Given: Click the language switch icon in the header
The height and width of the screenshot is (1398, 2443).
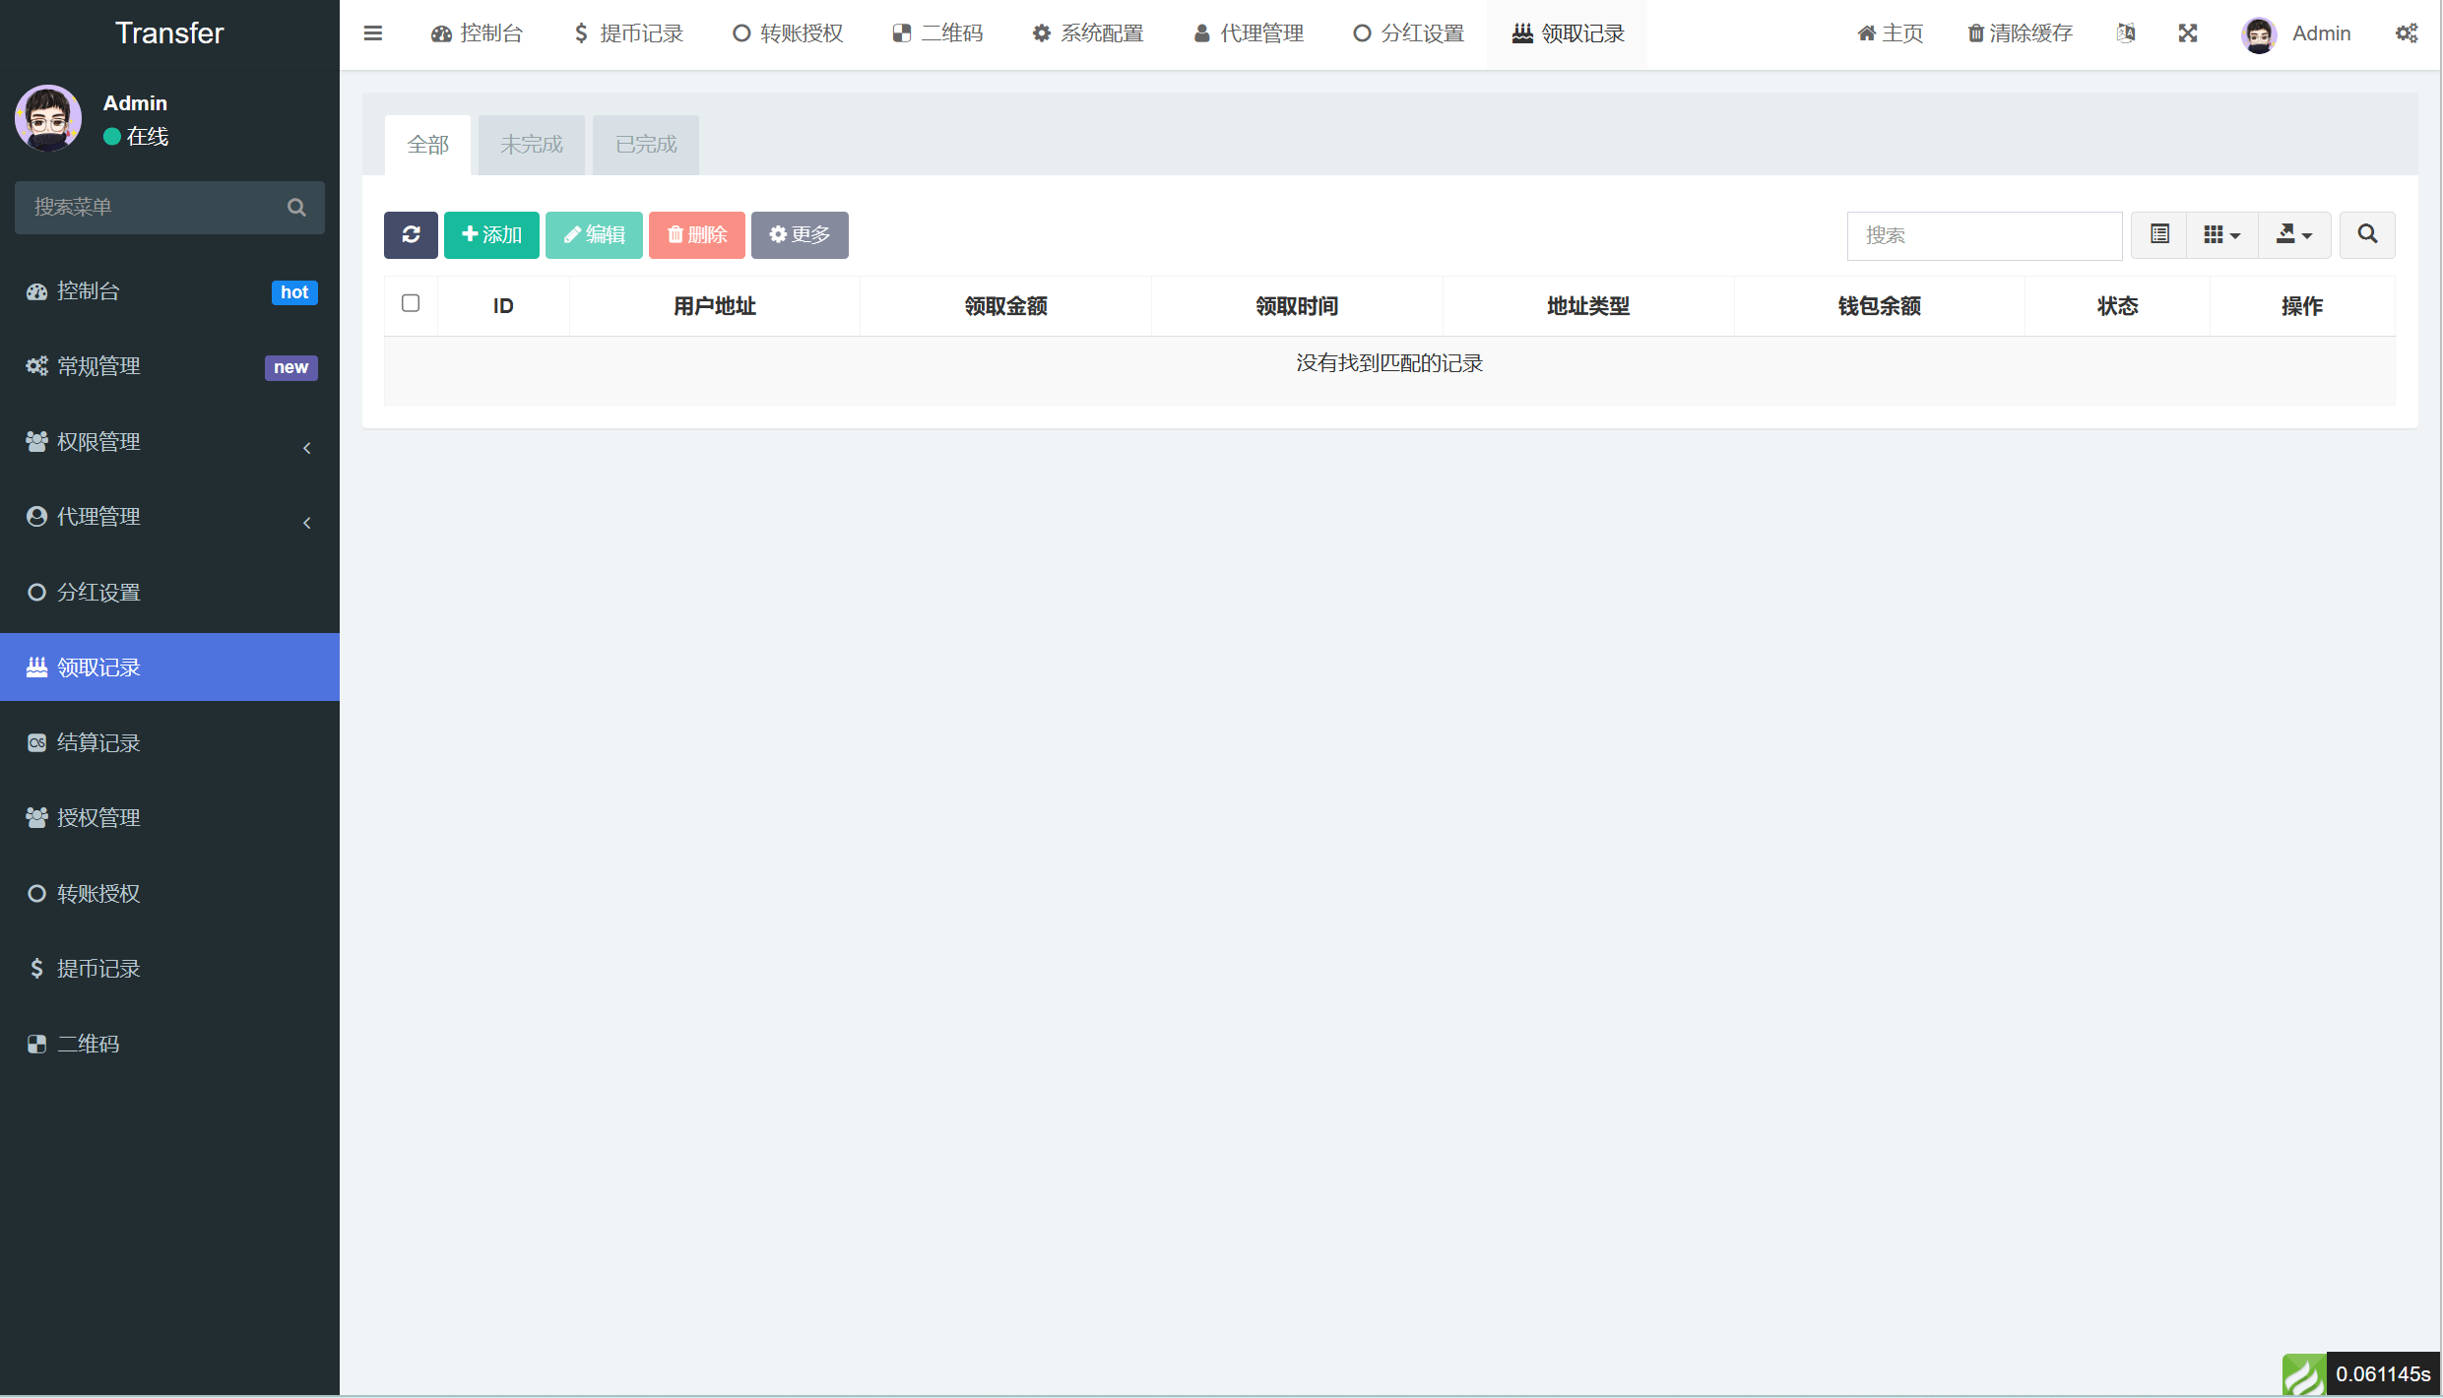Looking at the screenshot, I should pyautogui.click(x=2126, y=33).
